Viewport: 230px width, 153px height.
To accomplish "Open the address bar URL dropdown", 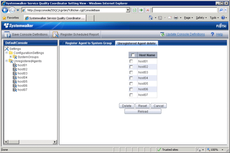I will pyautogui.click(x=128, y=10).
